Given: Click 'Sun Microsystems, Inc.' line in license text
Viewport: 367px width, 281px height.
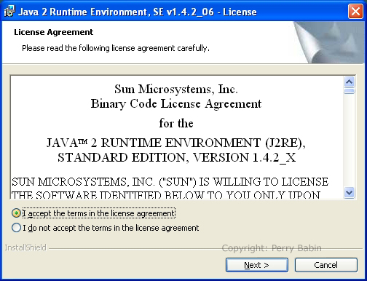Looking at the screenshot, I should 176,89.
